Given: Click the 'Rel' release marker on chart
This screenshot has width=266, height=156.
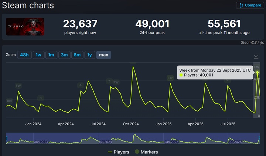Looking at the screenshot, I should [x=9, y=100].
